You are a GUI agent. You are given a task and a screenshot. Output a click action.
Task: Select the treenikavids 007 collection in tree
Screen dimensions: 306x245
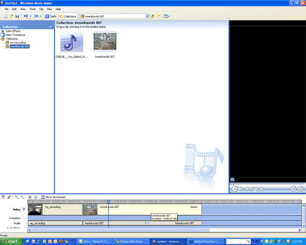point(20,46)
